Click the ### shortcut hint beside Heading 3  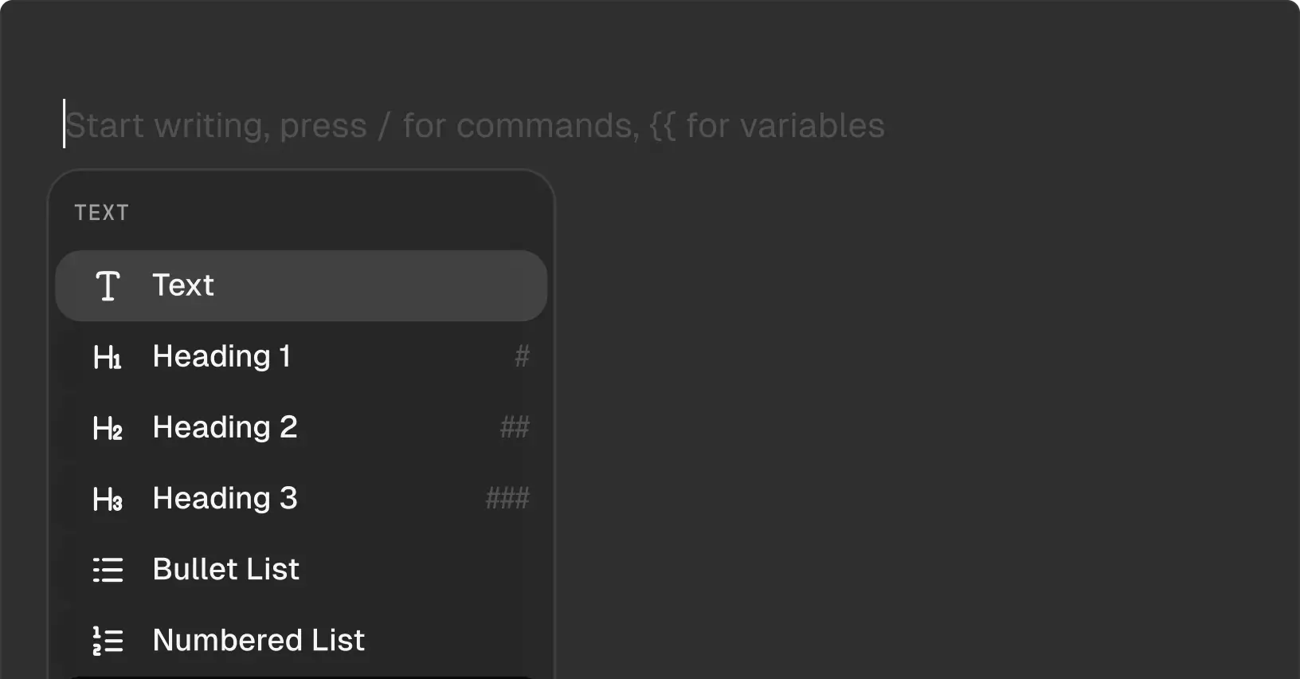(509, 498)
